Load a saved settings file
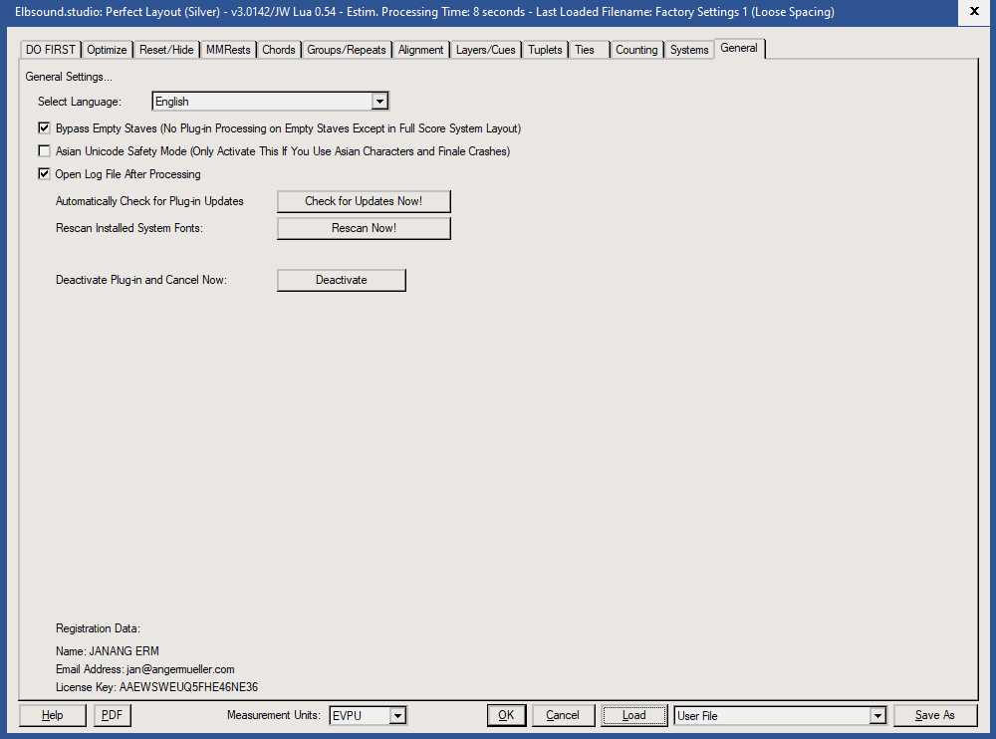This screenshot has height=739, width=996. coord(633,715)
